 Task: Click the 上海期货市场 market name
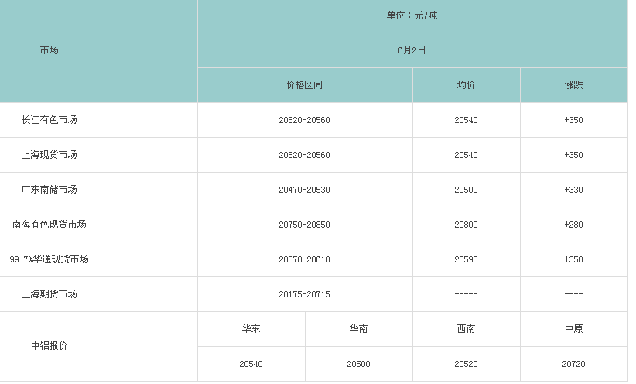pos(49,294)
